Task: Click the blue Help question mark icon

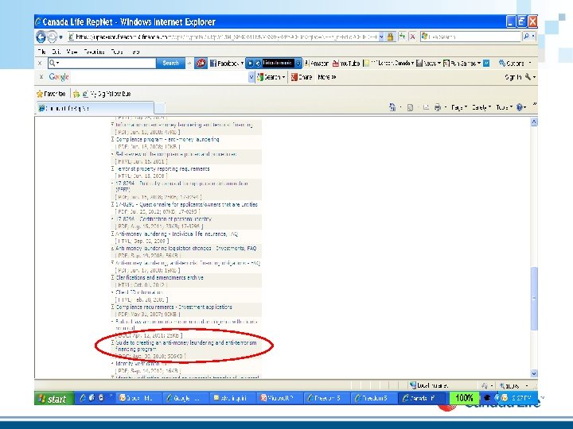Action: point(520,107)
